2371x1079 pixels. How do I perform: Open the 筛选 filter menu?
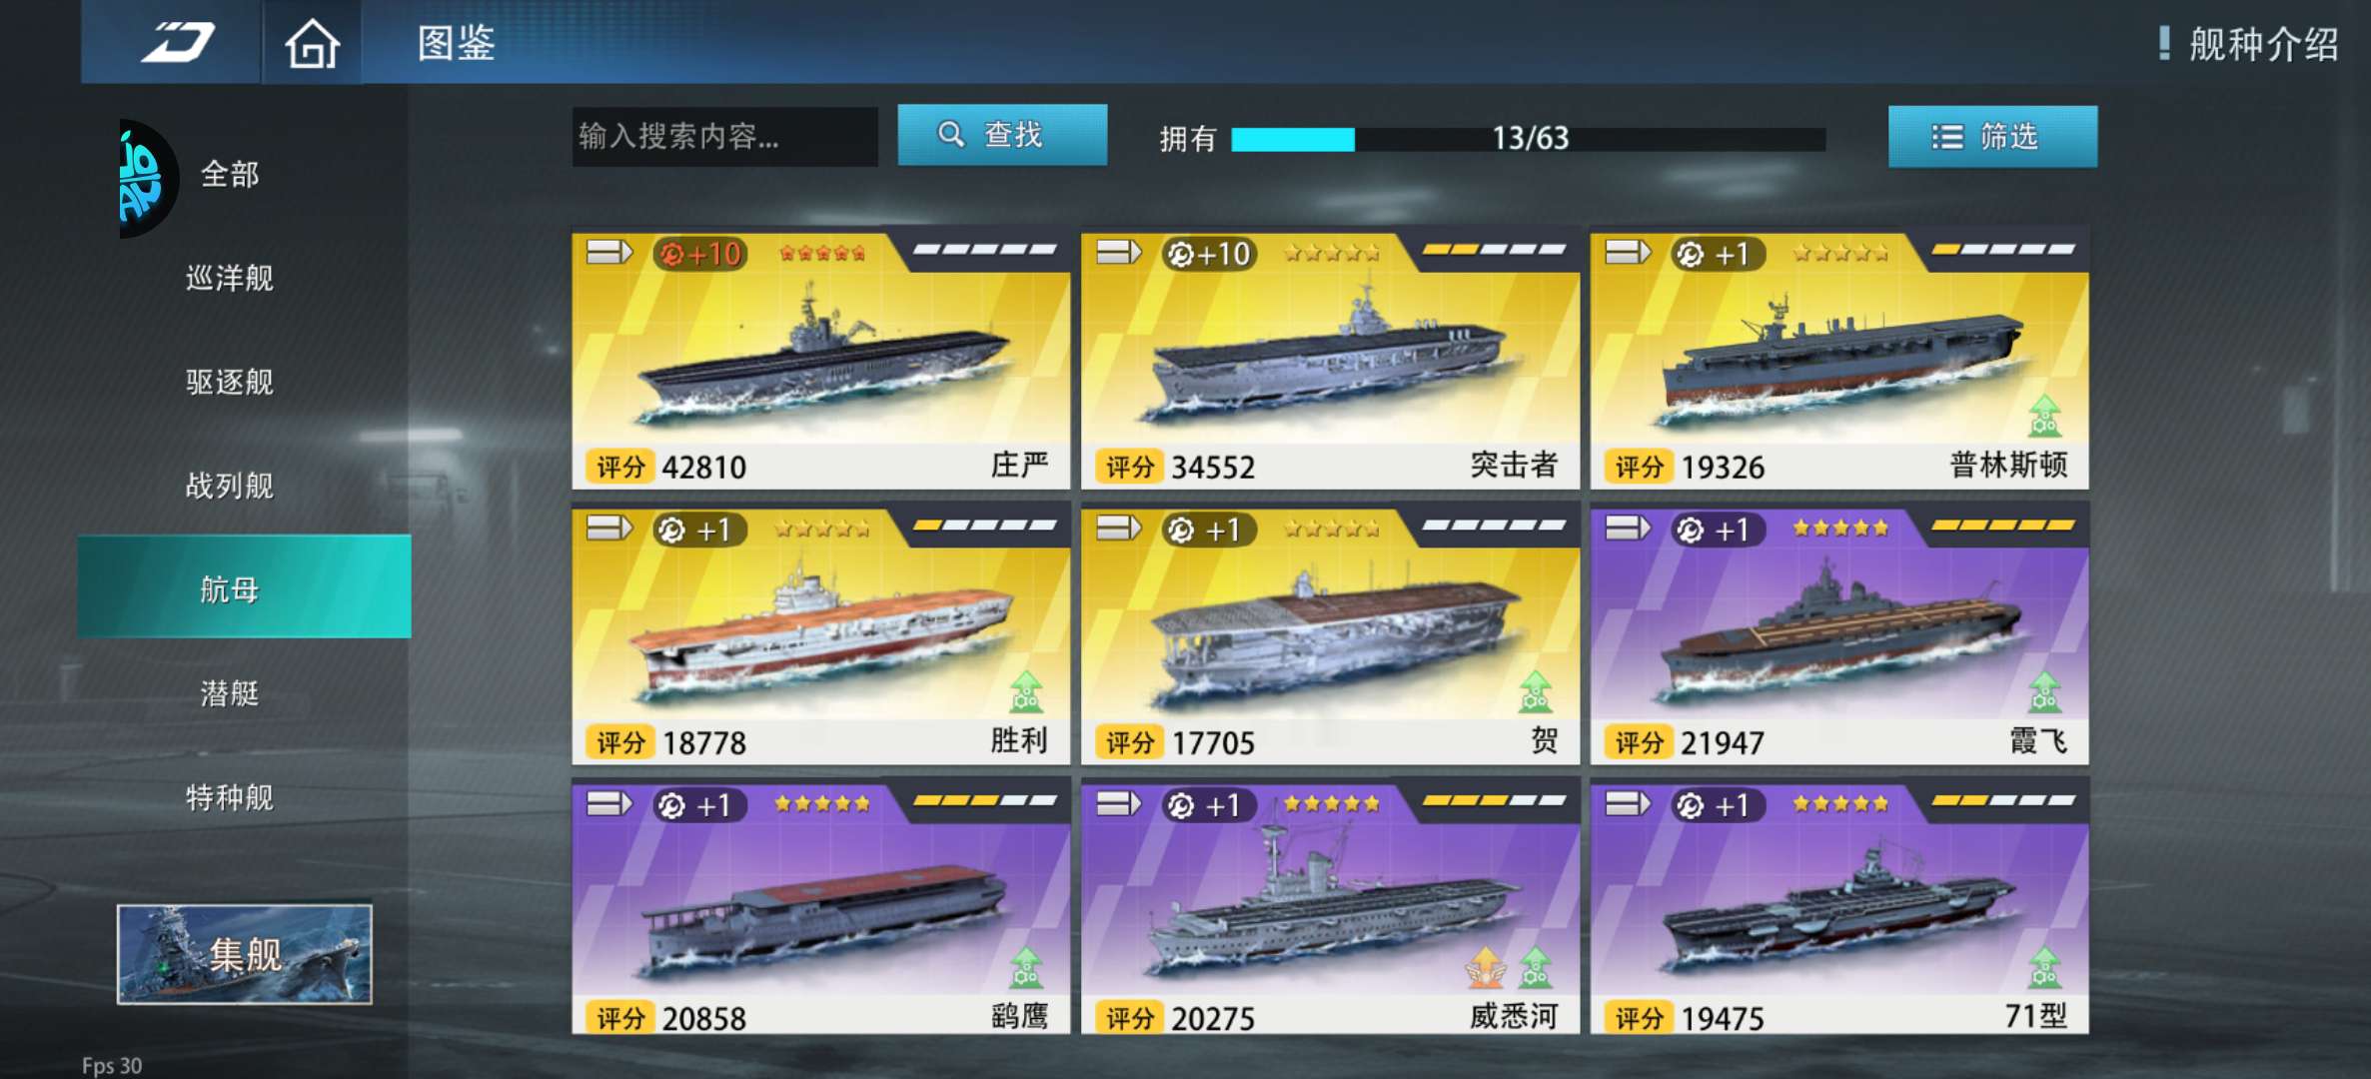[x=1992, y=136]
